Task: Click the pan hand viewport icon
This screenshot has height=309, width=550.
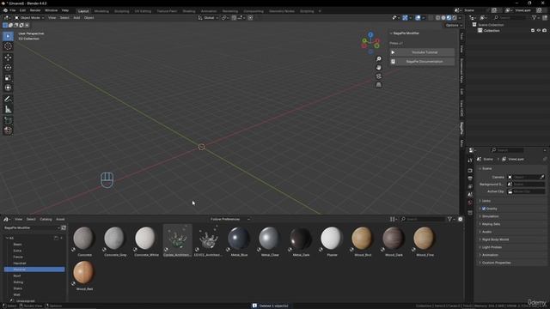Action: tap(378, 68)
